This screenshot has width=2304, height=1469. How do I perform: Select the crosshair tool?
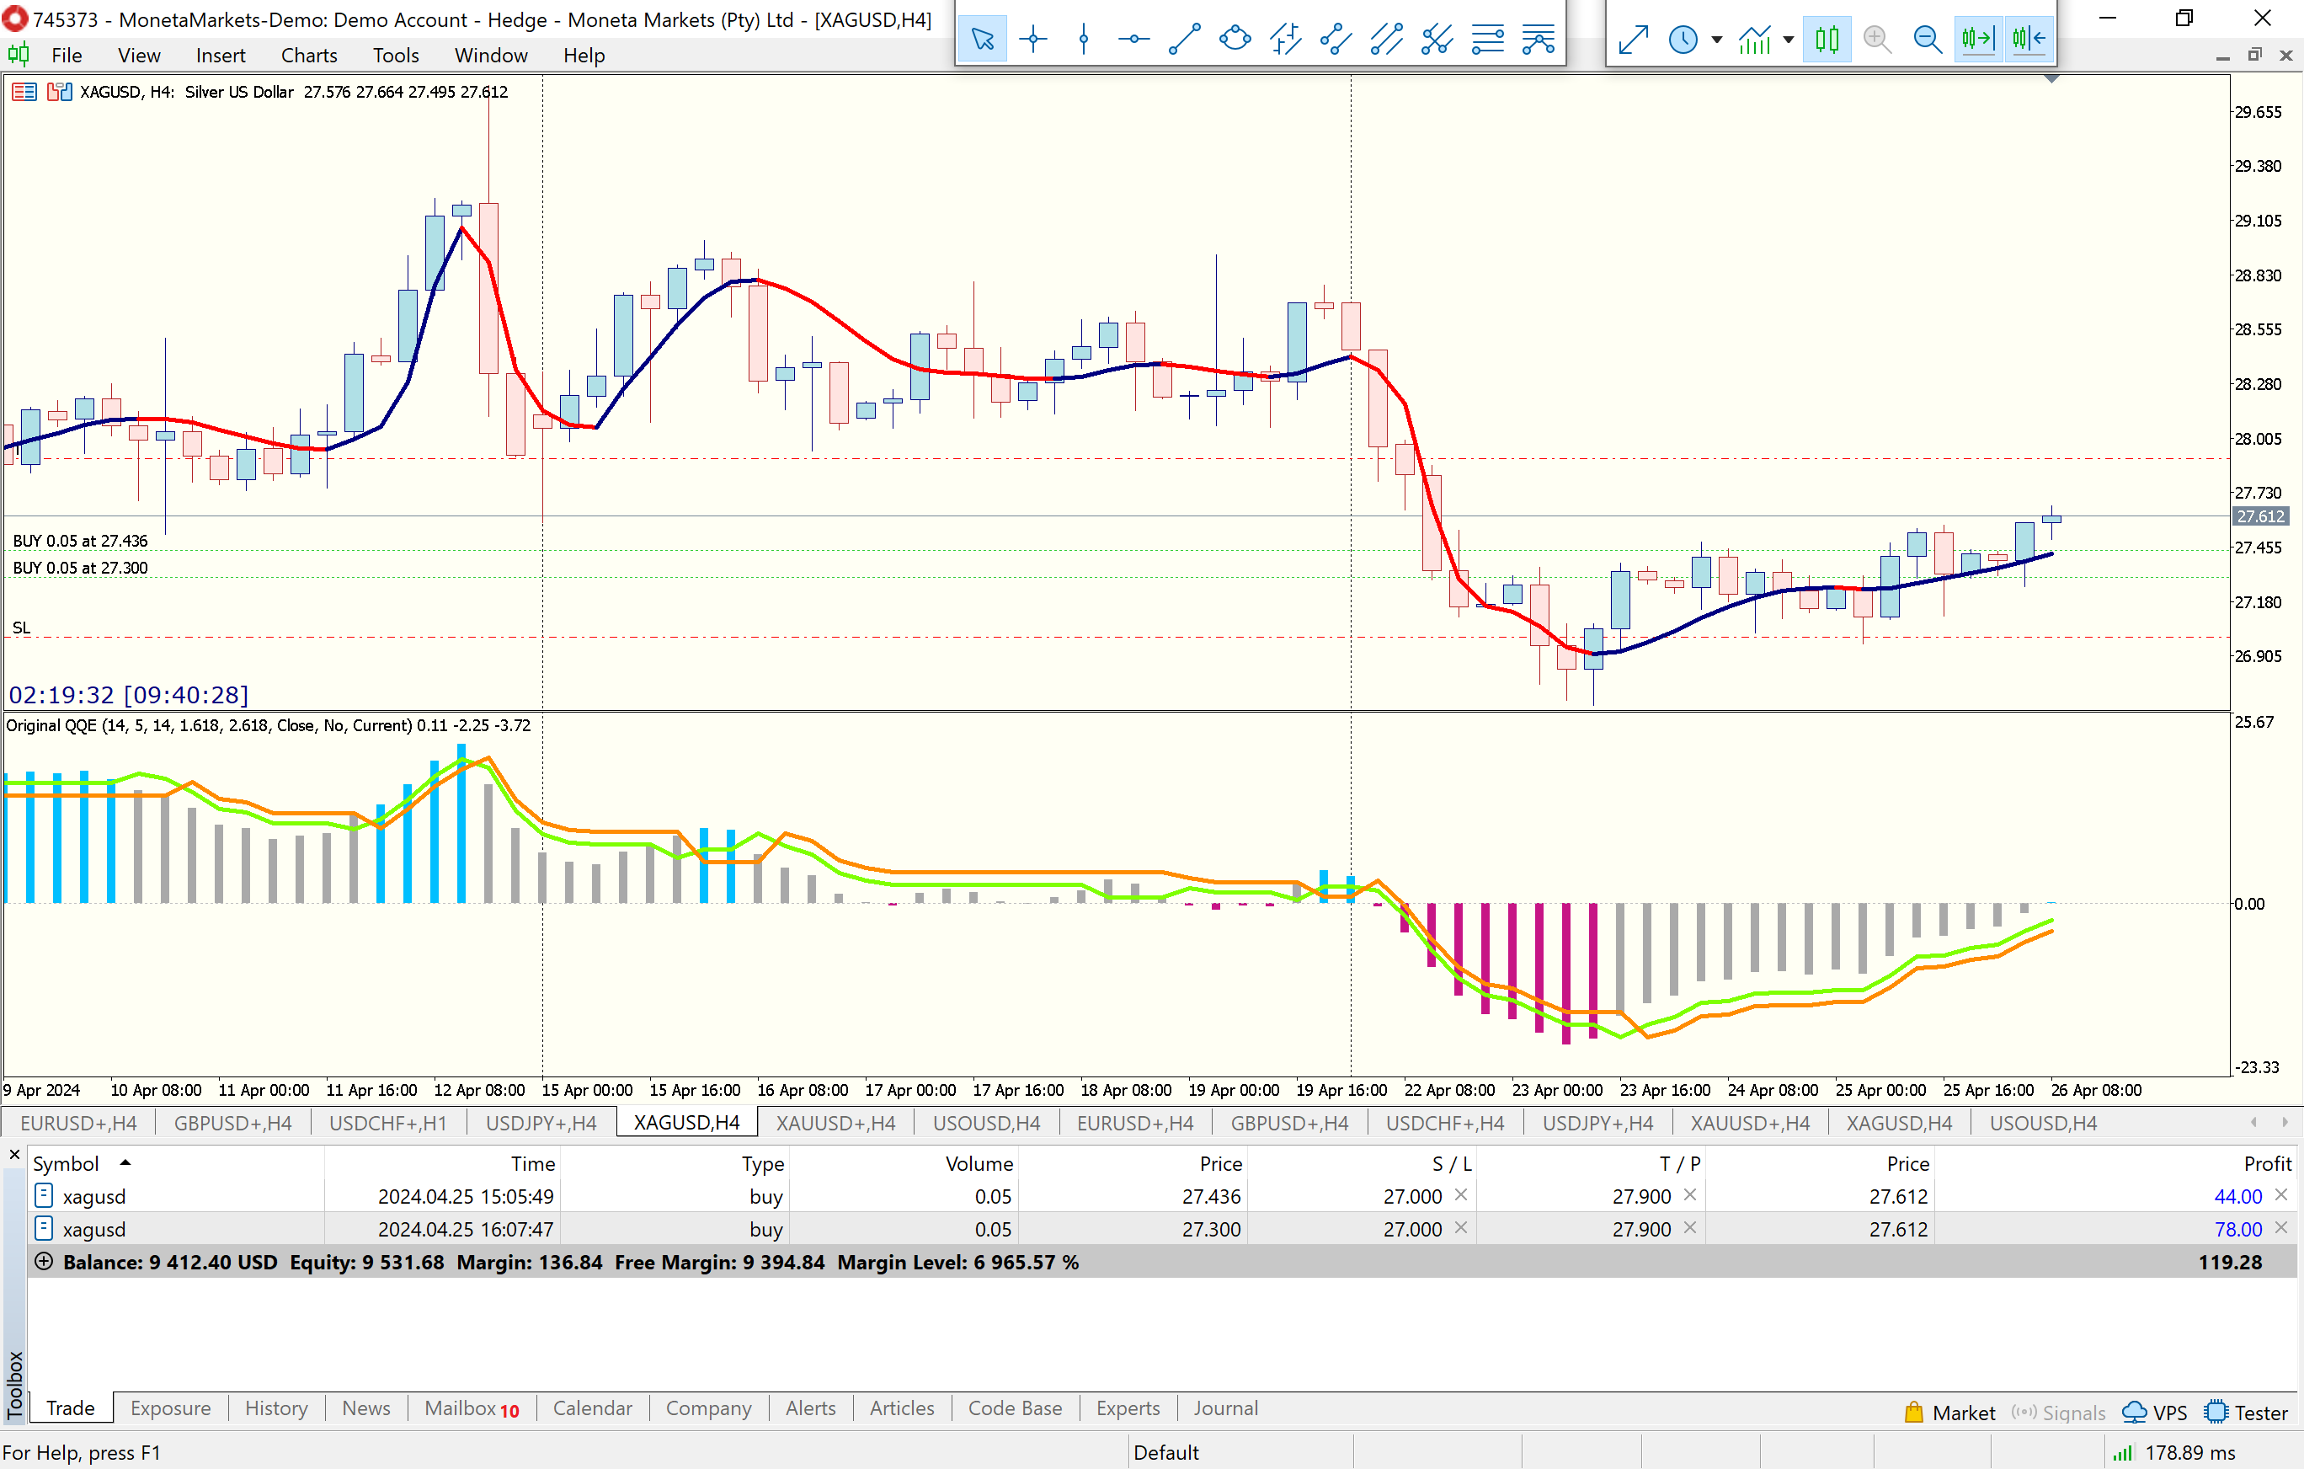1032,40
